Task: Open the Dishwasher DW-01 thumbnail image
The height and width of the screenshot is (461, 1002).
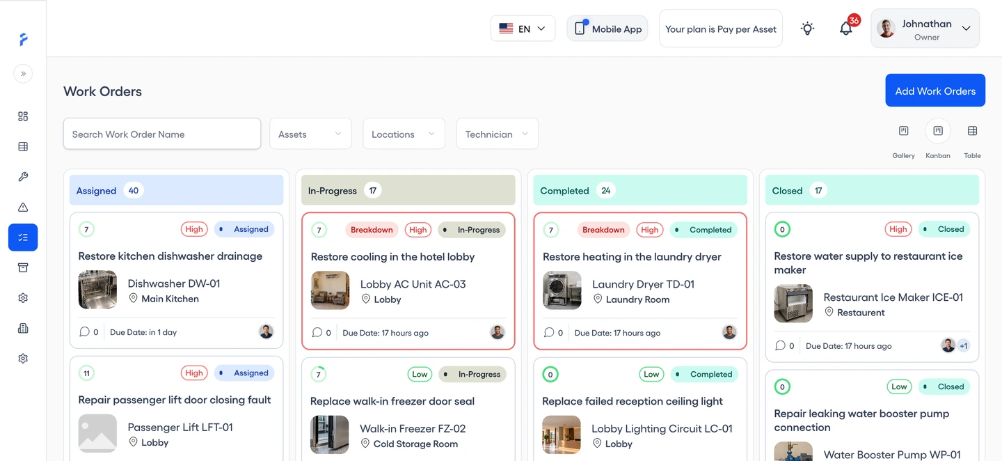Action: 97,290
